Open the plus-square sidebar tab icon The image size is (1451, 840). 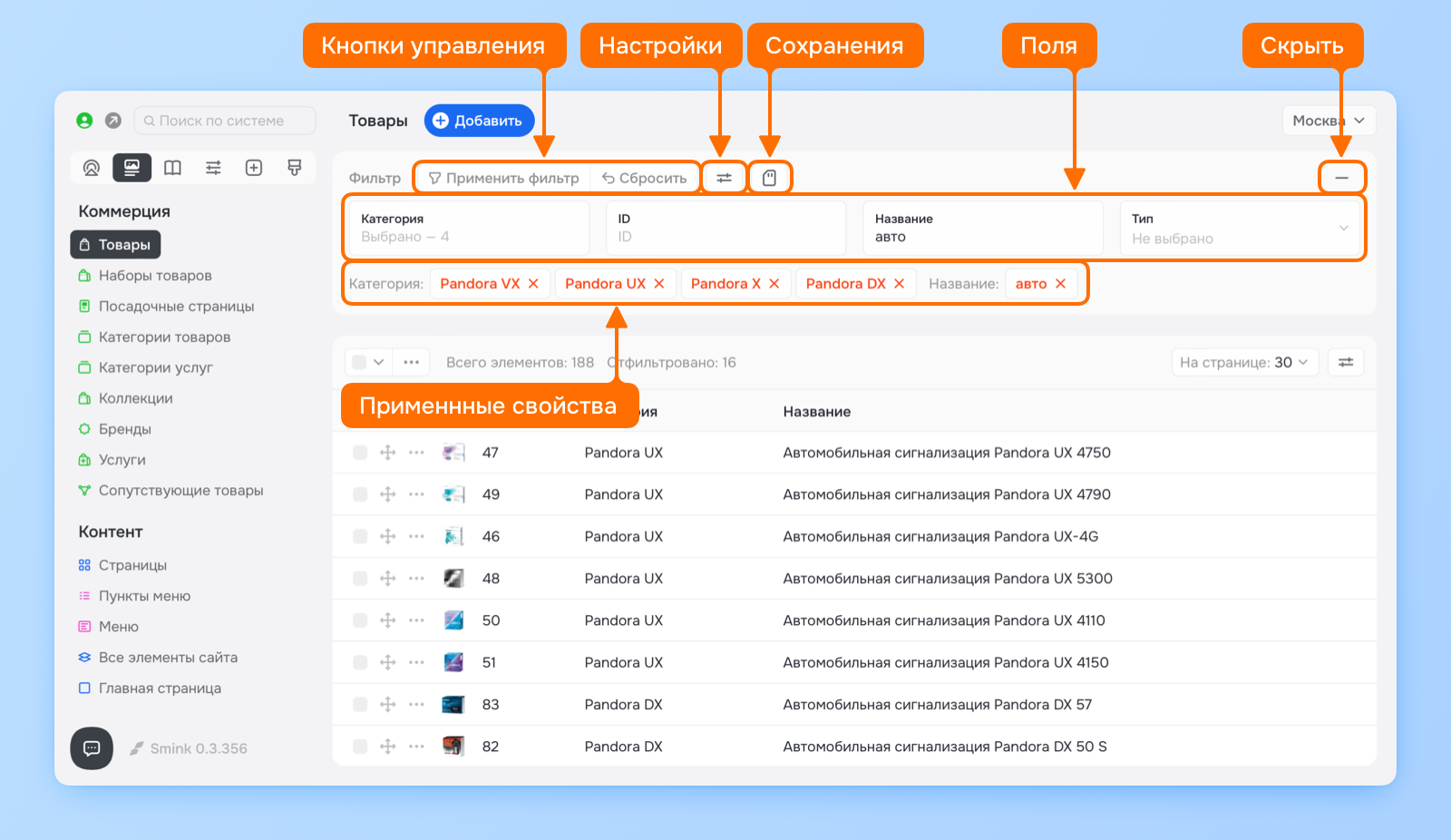tap(254, 168)
